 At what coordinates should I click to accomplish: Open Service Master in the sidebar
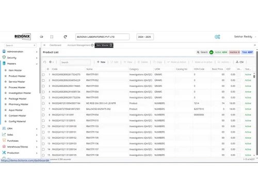coord(17,82)
